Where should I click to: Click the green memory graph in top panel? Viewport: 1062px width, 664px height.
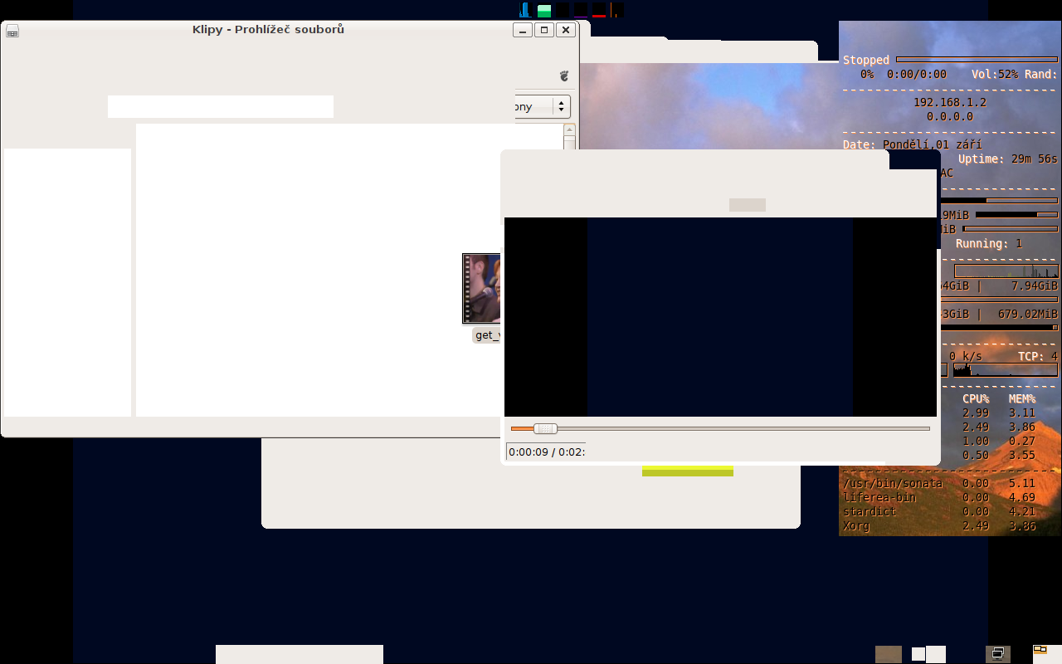point(544,10)
